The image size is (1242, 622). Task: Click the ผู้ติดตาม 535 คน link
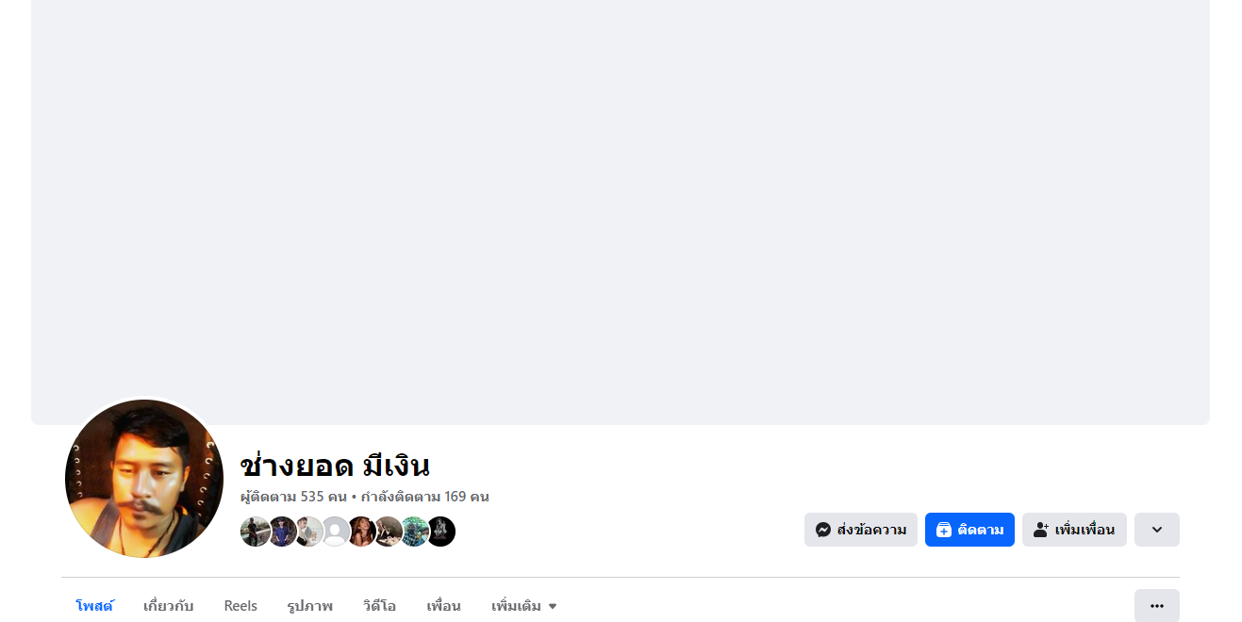(294, 497)
